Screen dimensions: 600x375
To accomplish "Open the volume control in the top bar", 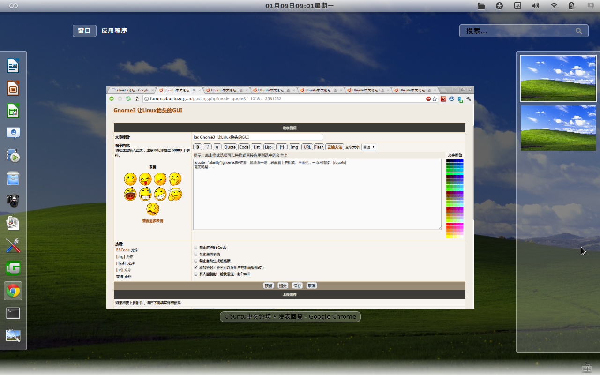I will 536,6.
